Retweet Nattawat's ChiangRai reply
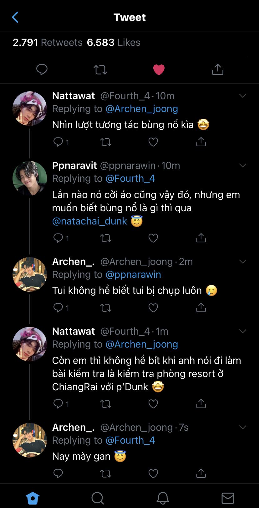259x508 pixels. coord(106,403)
